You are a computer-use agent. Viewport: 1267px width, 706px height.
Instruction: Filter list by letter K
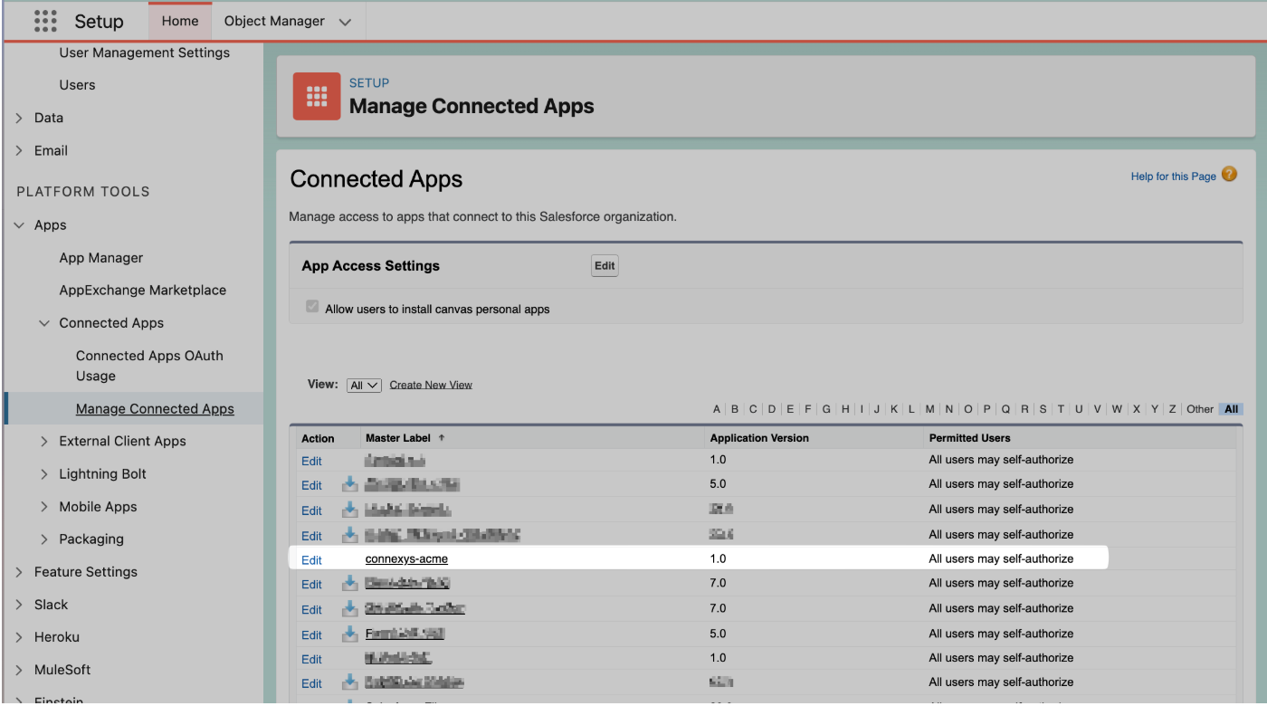[894, 409]
